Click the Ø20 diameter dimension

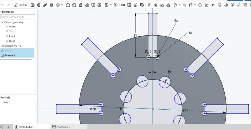click(93, 109)
